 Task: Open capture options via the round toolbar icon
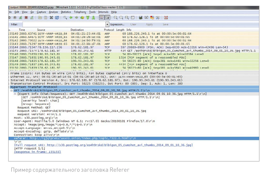[15, 18]
